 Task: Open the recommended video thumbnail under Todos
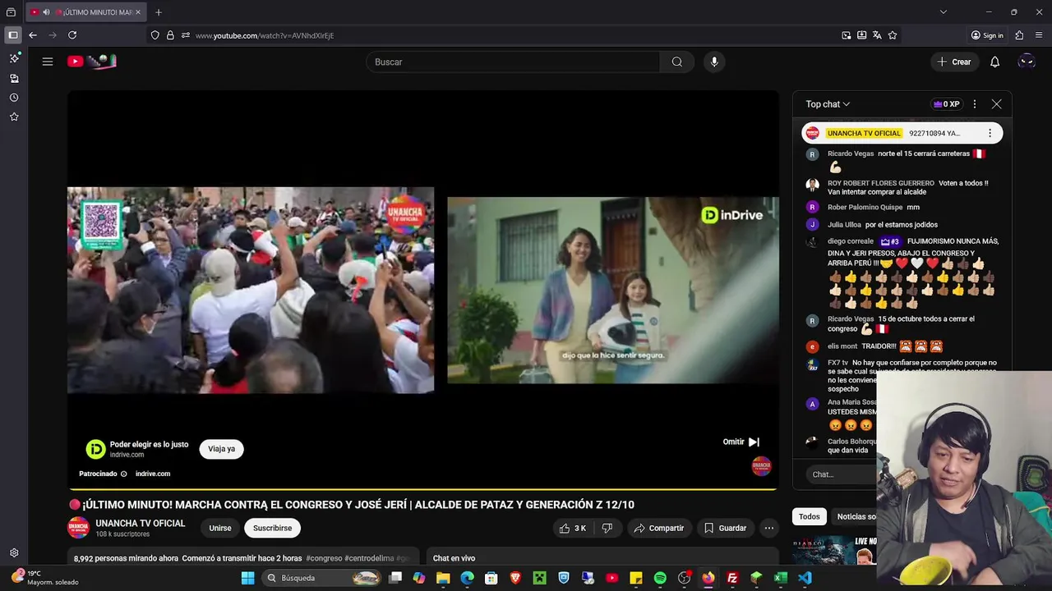834,550
